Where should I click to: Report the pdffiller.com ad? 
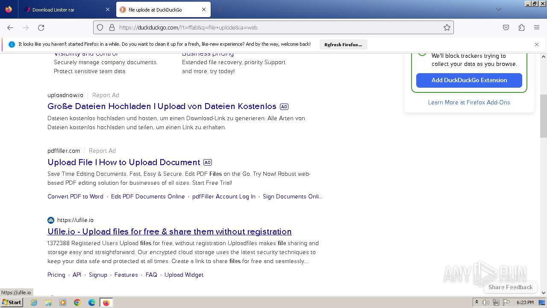pos(102,151)
